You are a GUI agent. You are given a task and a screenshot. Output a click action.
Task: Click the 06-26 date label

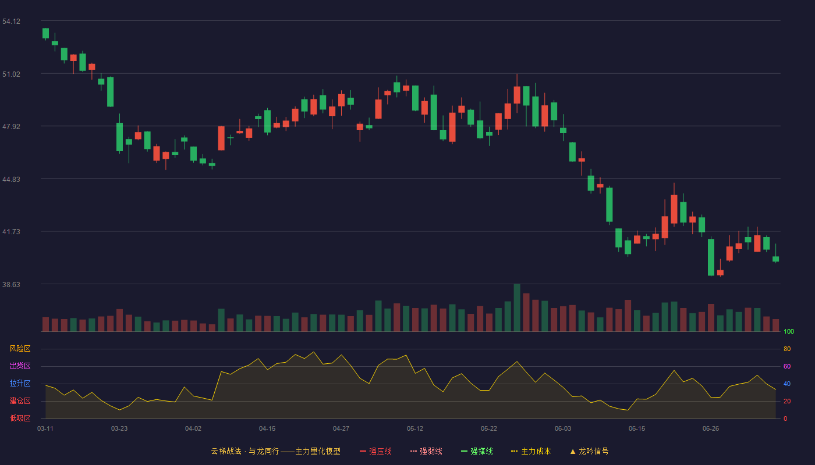pos(711,428)
